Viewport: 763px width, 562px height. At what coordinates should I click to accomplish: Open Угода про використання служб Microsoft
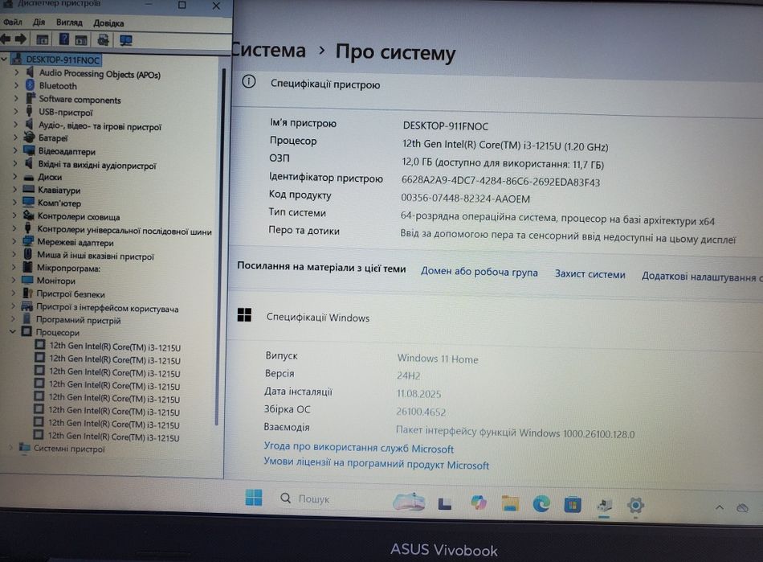tap(359, 447)
